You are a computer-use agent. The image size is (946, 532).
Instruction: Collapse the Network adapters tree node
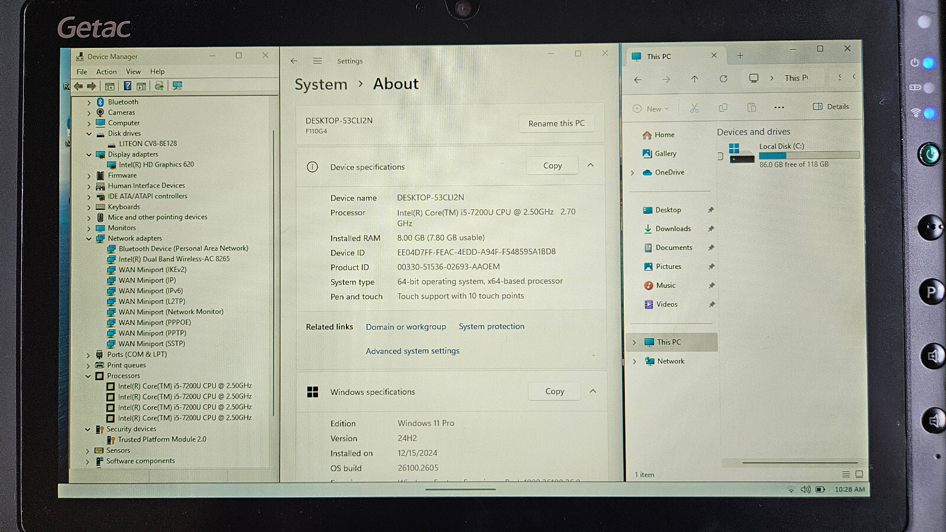[x=89, y=239]
